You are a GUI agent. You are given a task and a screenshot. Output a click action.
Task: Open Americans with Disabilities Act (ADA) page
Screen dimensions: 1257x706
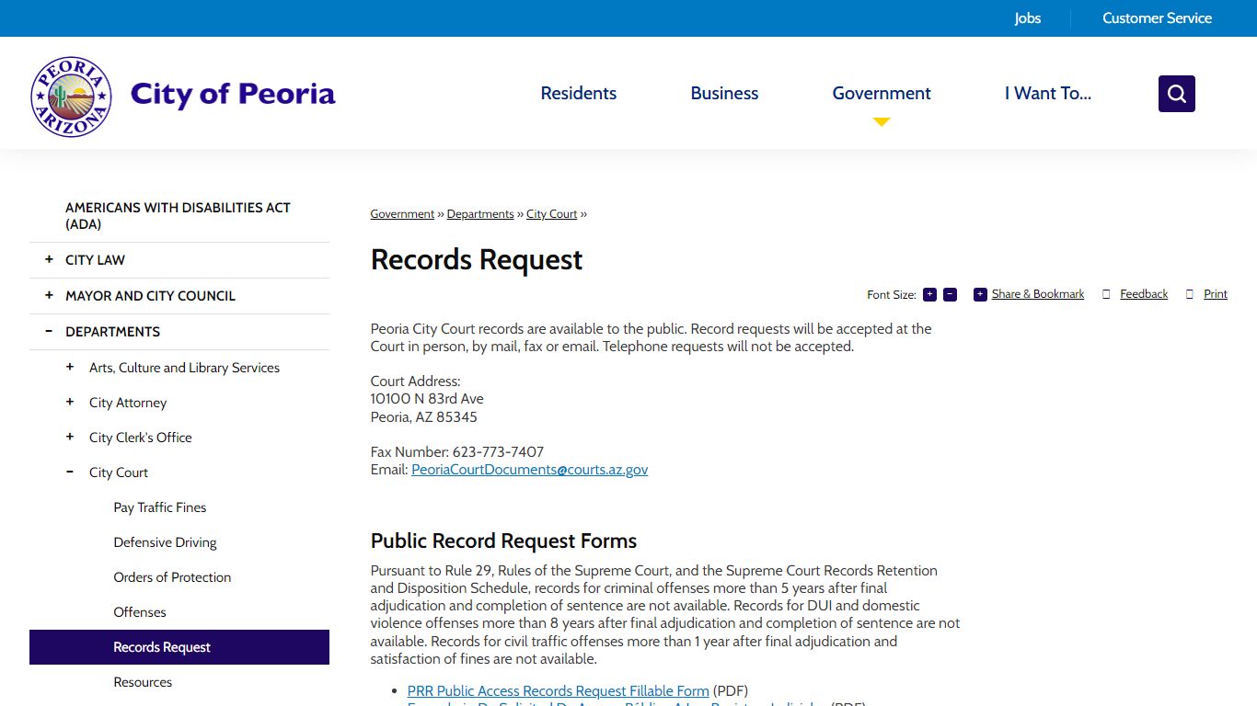pos(178,216)
